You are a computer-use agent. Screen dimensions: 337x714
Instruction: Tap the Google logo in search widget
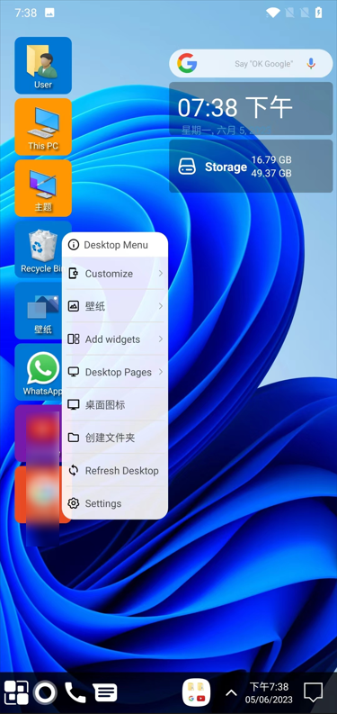[187, 63]
